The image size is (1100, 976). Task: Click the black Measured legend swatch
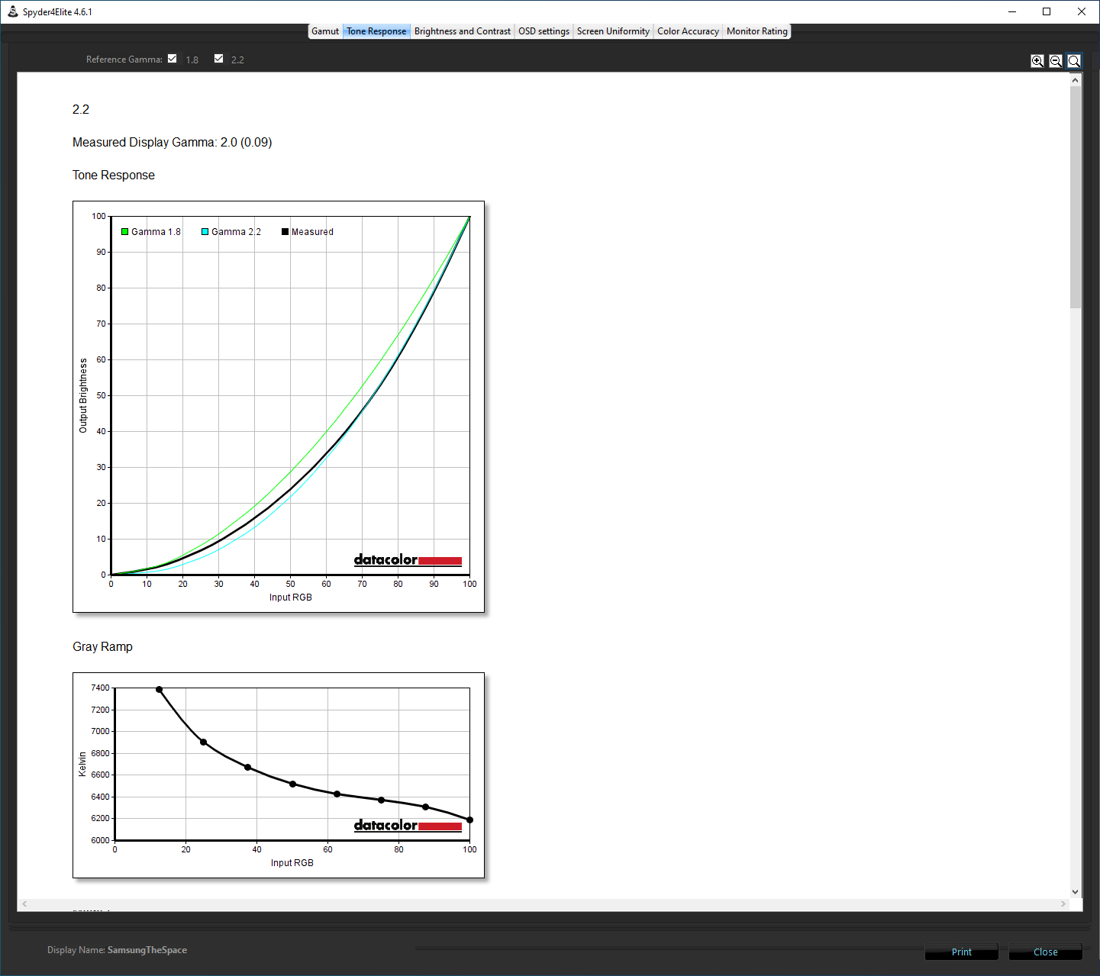click(x=285, y=232)
